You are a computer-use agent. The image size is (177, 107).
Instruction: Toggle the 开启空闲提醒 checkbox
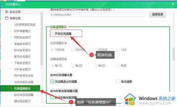(52, 34)
